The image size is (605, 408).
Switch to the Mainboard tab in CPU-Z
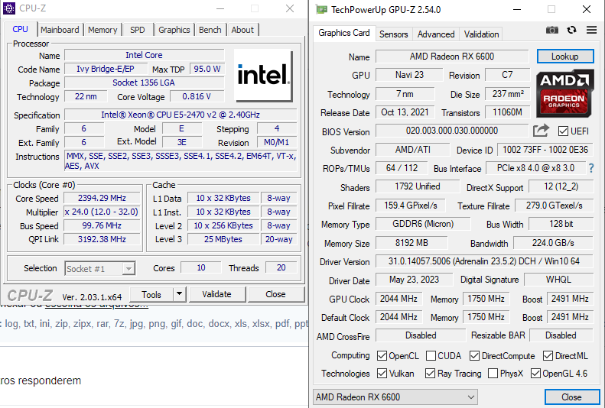click(60, 30)
